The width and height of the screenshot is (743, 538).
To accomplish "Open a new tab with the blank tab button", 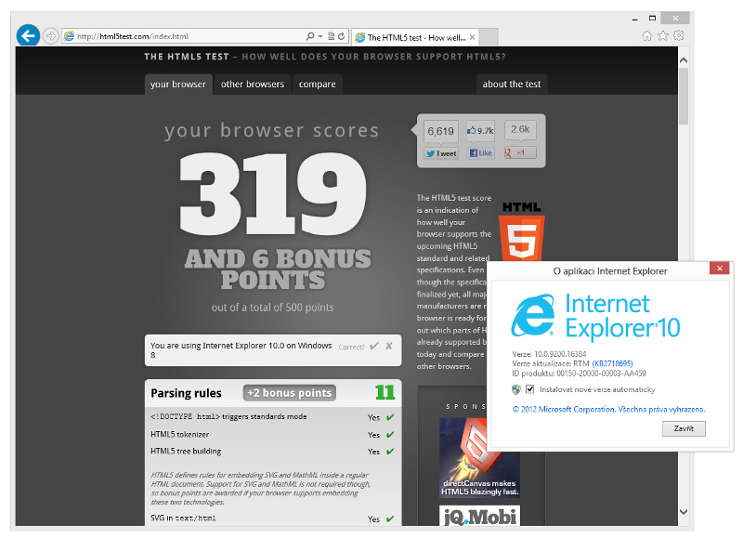I will (x=489, y=37).
